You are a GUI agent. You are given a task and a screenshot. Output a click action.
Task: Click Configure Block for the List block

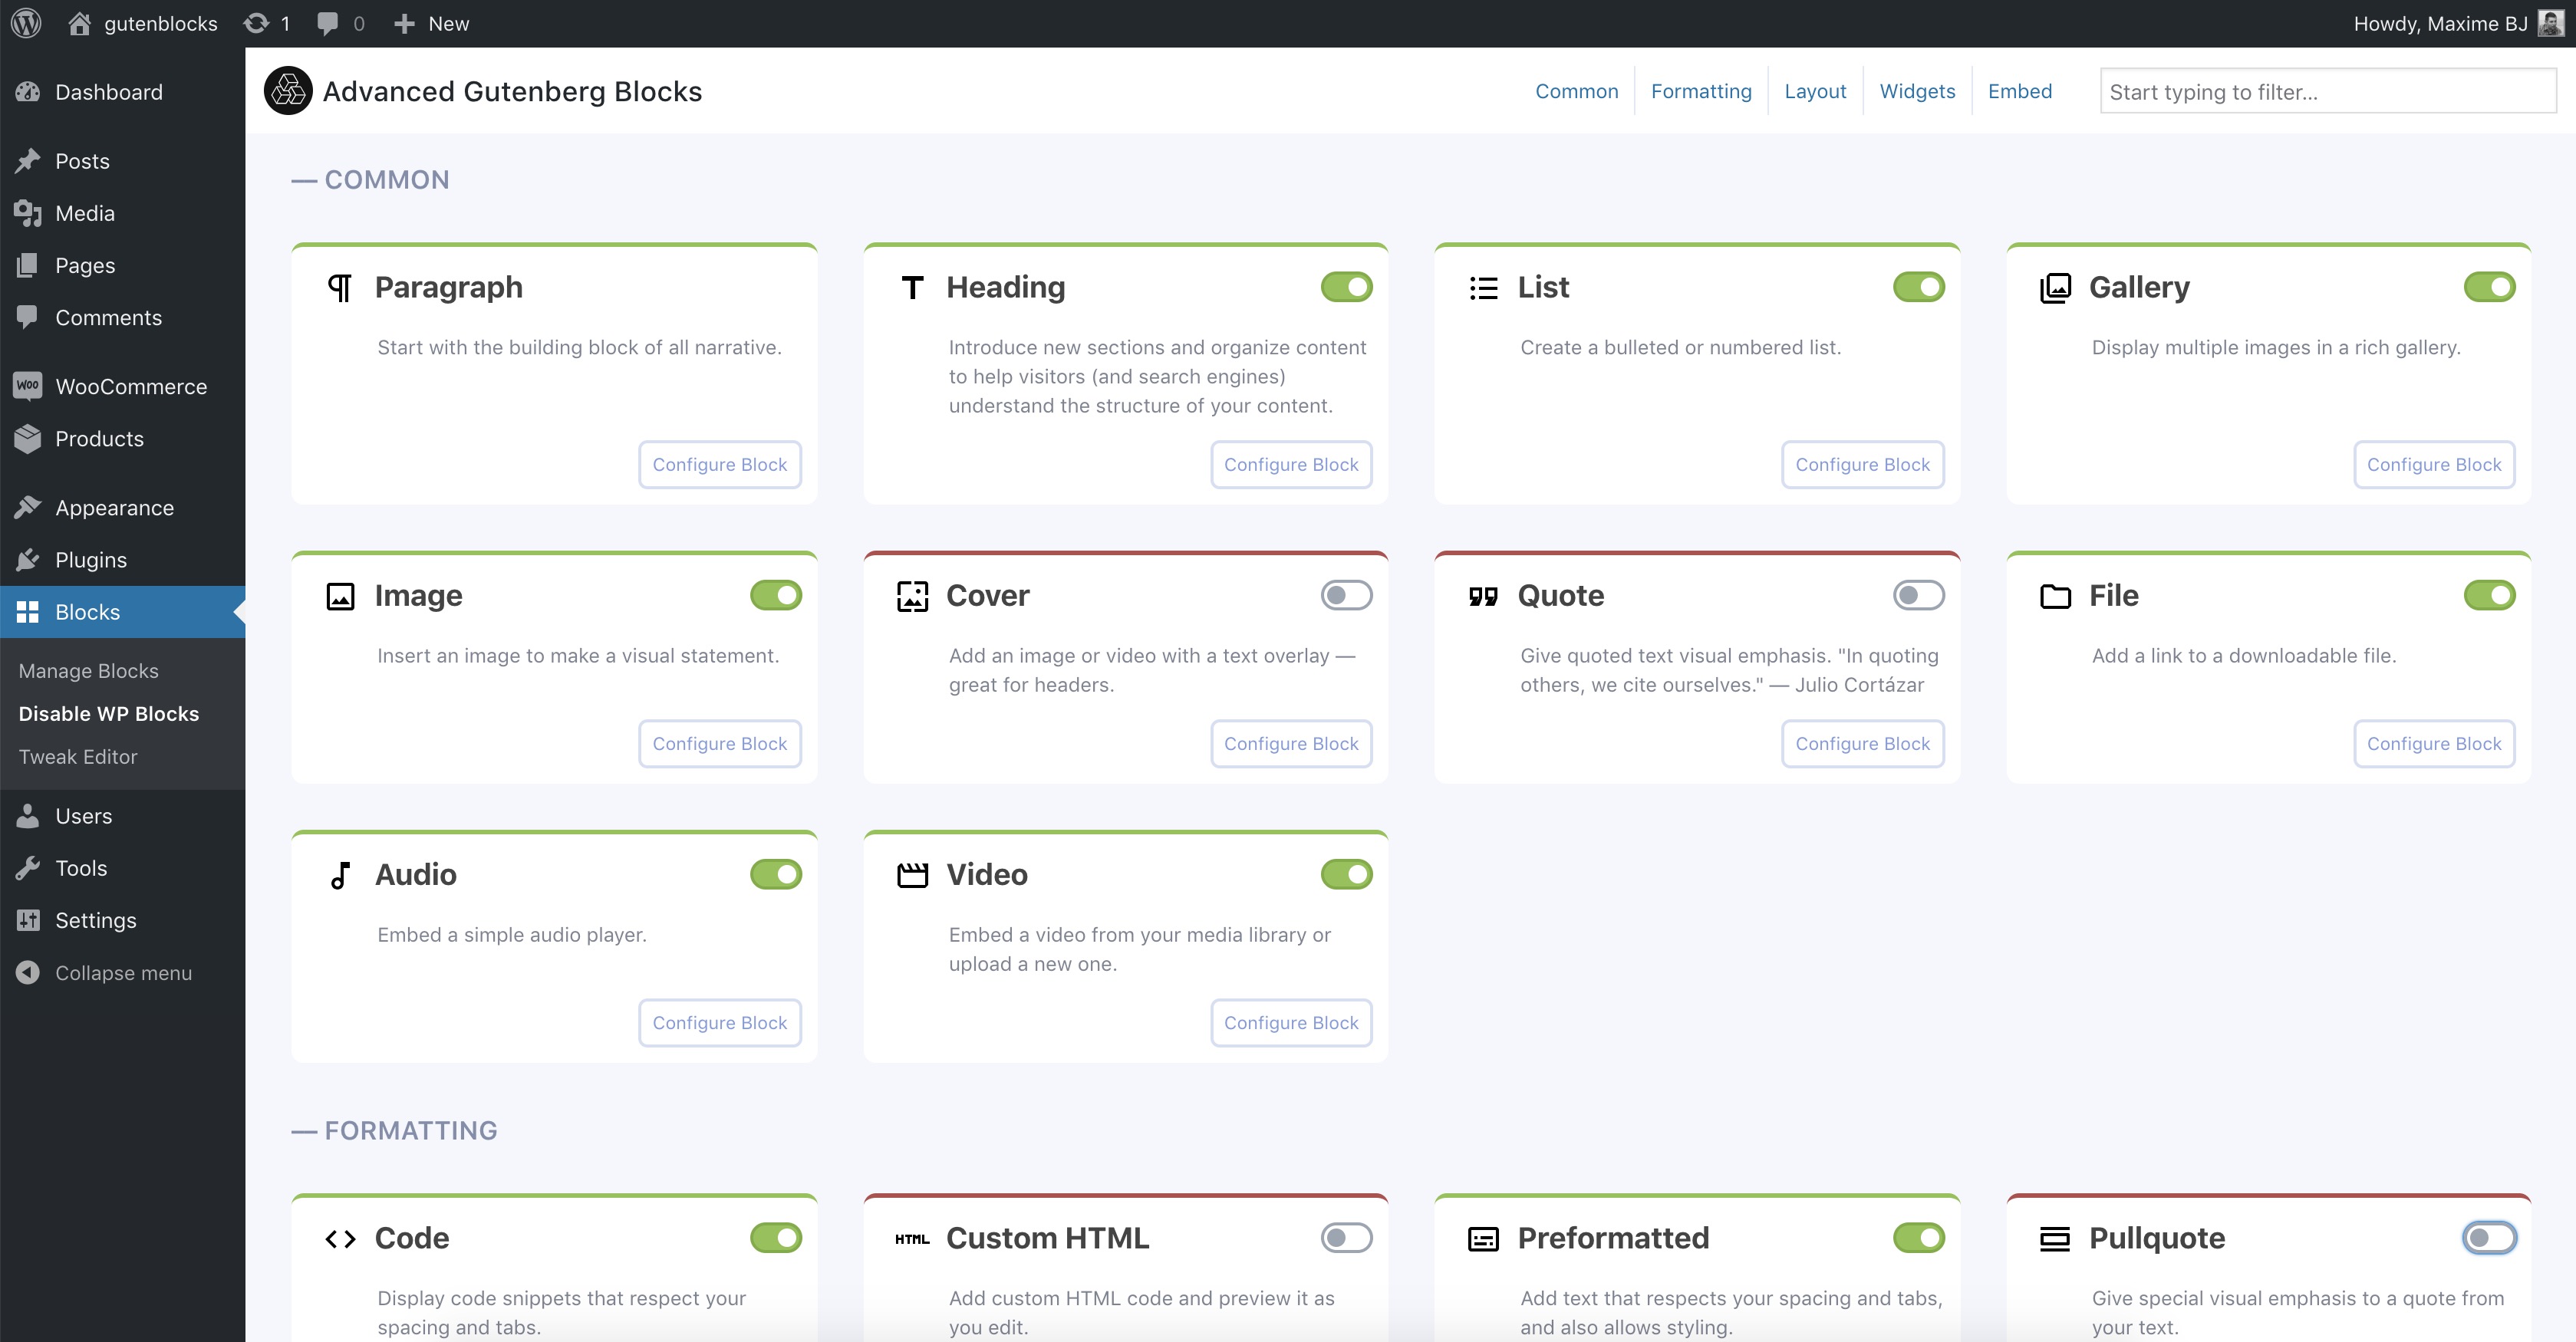1862,464
